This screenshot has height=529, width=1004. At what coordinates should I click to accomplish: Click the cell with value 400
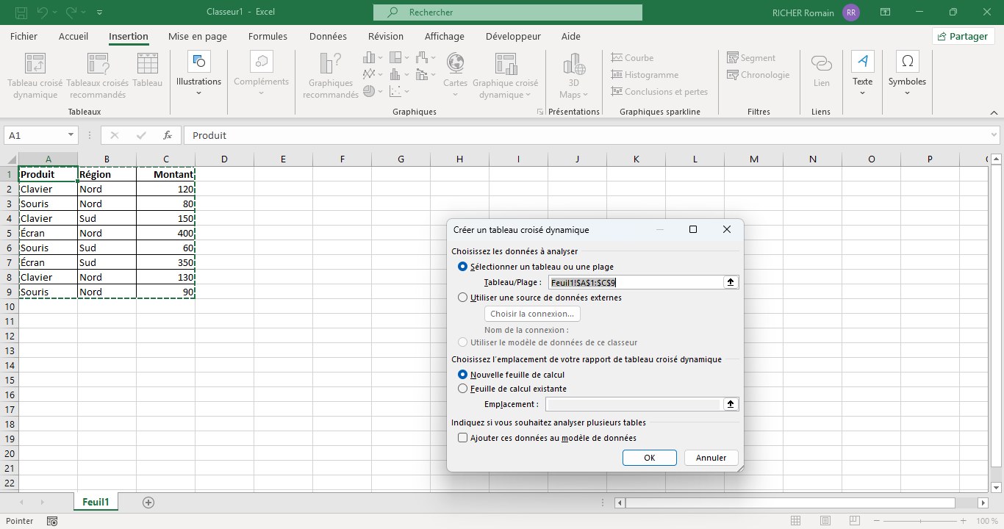[166, 233]
